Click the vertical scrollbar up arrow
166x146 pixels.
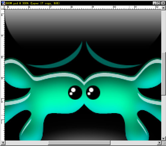[163, 8]
